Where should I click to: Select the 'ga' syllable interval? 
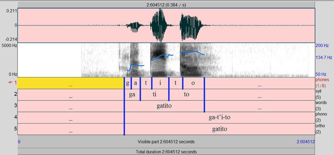click(x=132, y=95)
